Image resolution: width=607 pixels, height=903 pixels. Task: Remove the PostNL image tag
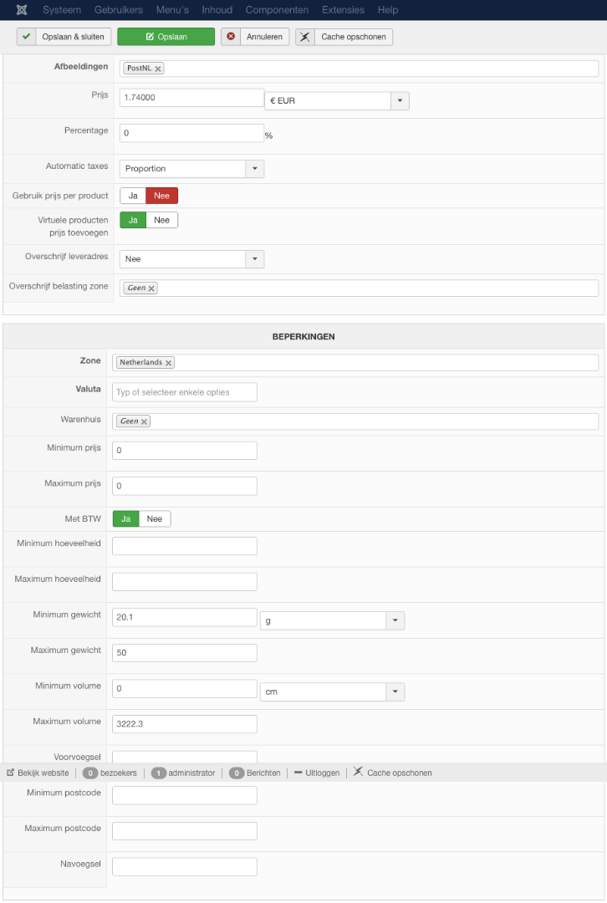click(x=159, y=69)
